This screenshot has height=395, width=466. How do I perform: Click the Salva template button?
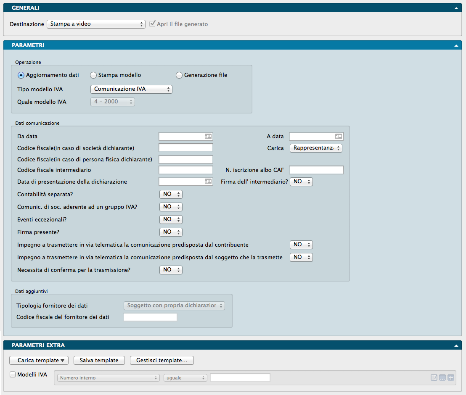coord(99,360)
